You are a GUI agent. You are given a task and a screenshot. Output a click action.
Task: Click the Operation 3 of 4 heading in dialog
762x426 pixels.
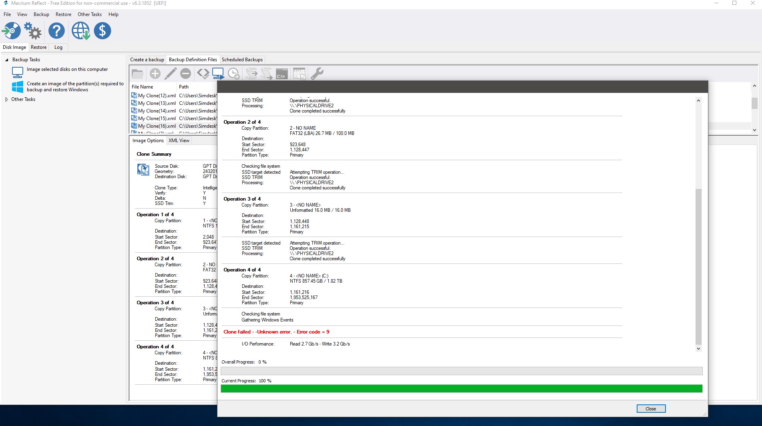(242, 199)
